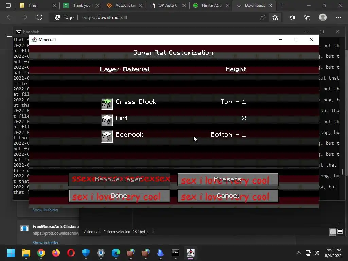Open Edge tab actions menu icon
This screenshot has height=261, width=348.
(8, 5)
